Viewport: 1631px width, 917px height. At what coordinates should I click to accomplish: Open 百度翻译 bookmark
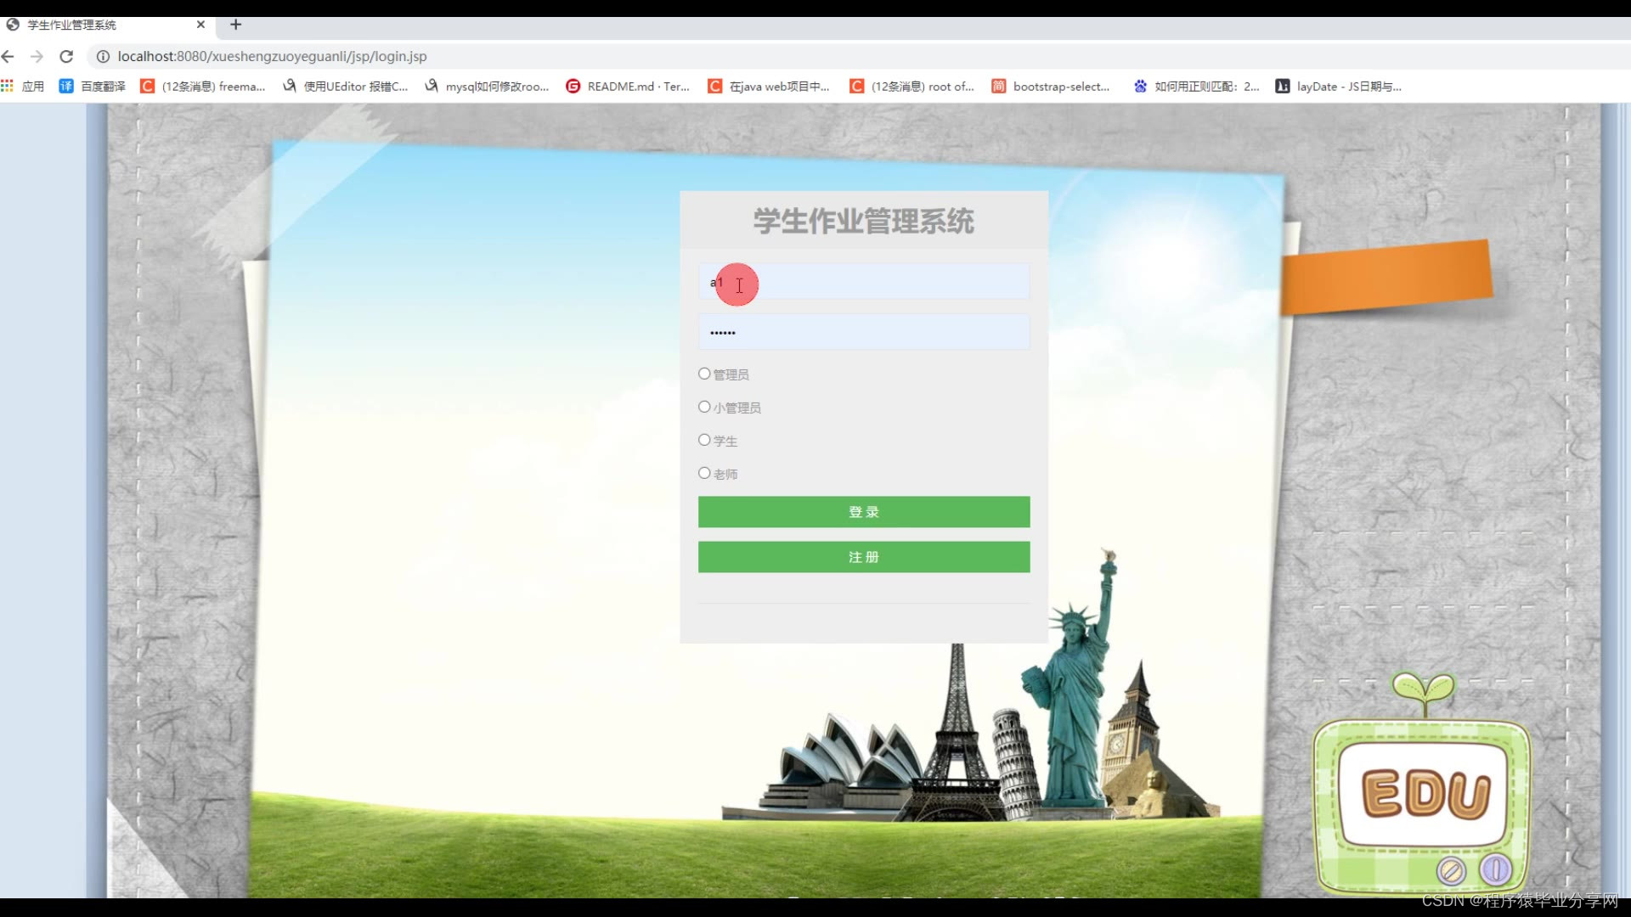point(93,86)
